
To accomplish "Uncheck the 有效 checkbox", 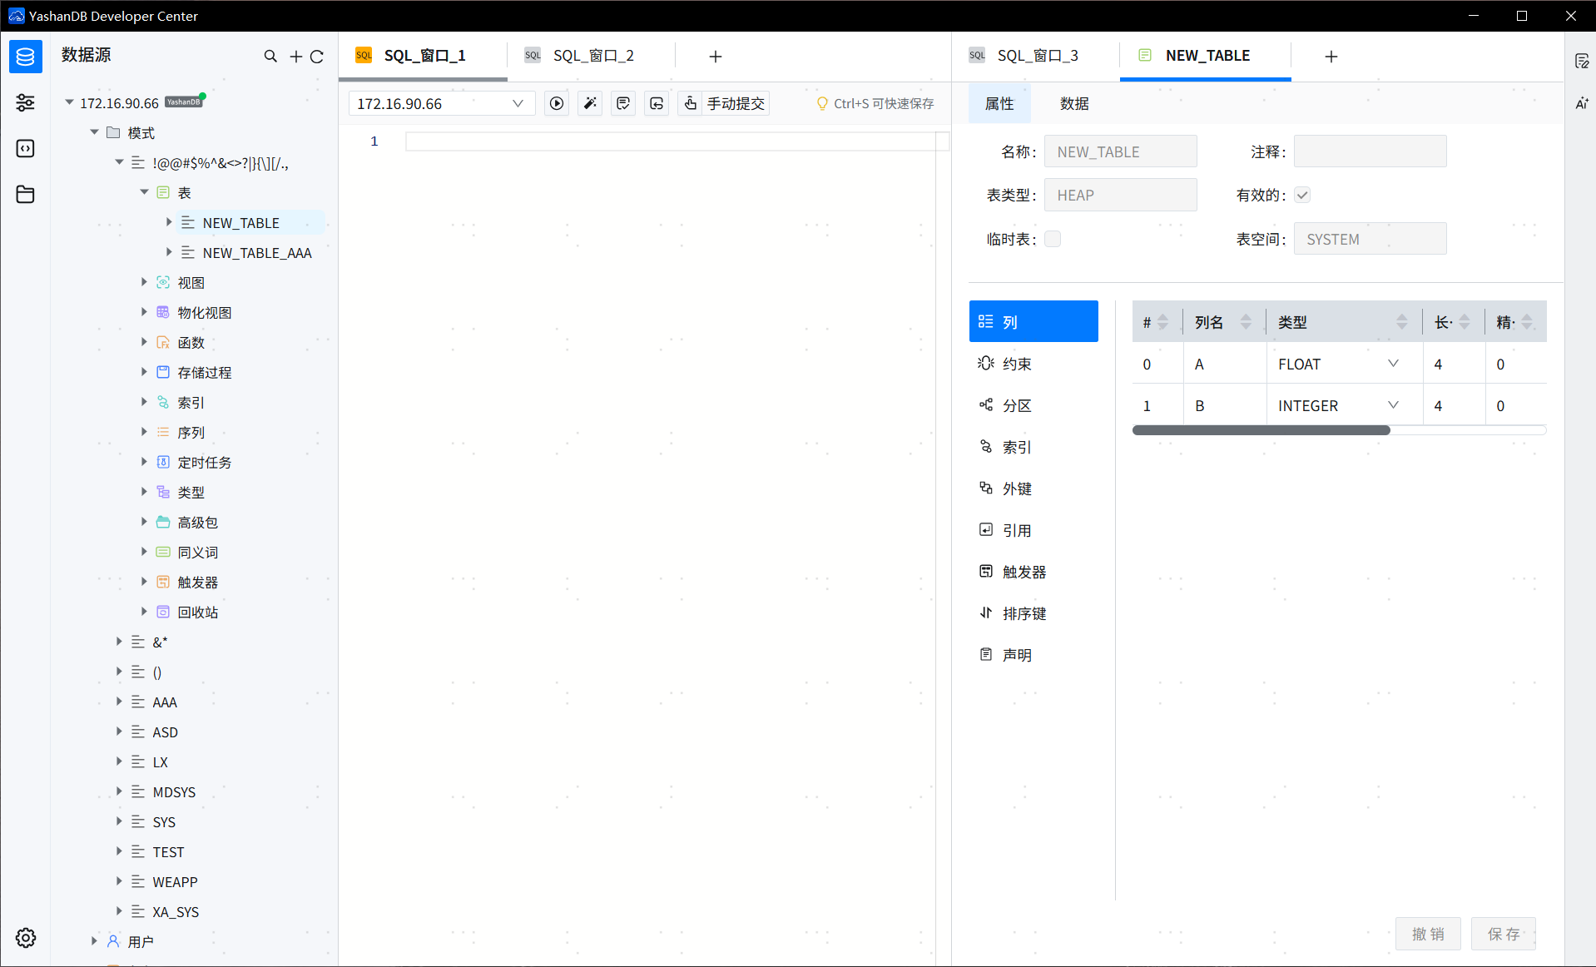I will [x=1302, y=194].
